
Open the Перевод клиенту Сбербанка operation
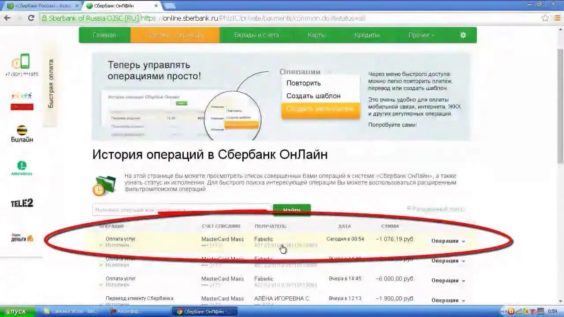click(139, 299)
